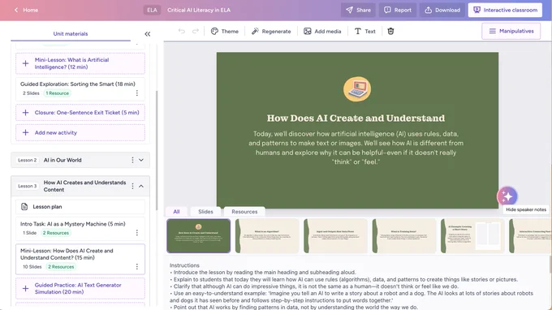This screenshot has height=310, width=552.
Task: Launch Interactive classroom
Action: (505, 11)
